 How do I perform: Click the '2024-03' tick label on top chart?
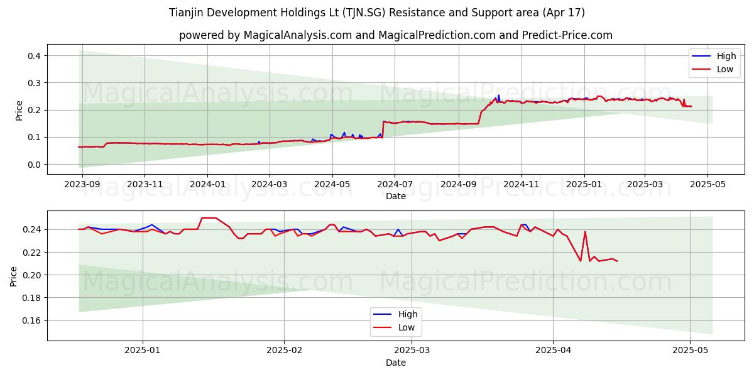[x=270, y=185]
